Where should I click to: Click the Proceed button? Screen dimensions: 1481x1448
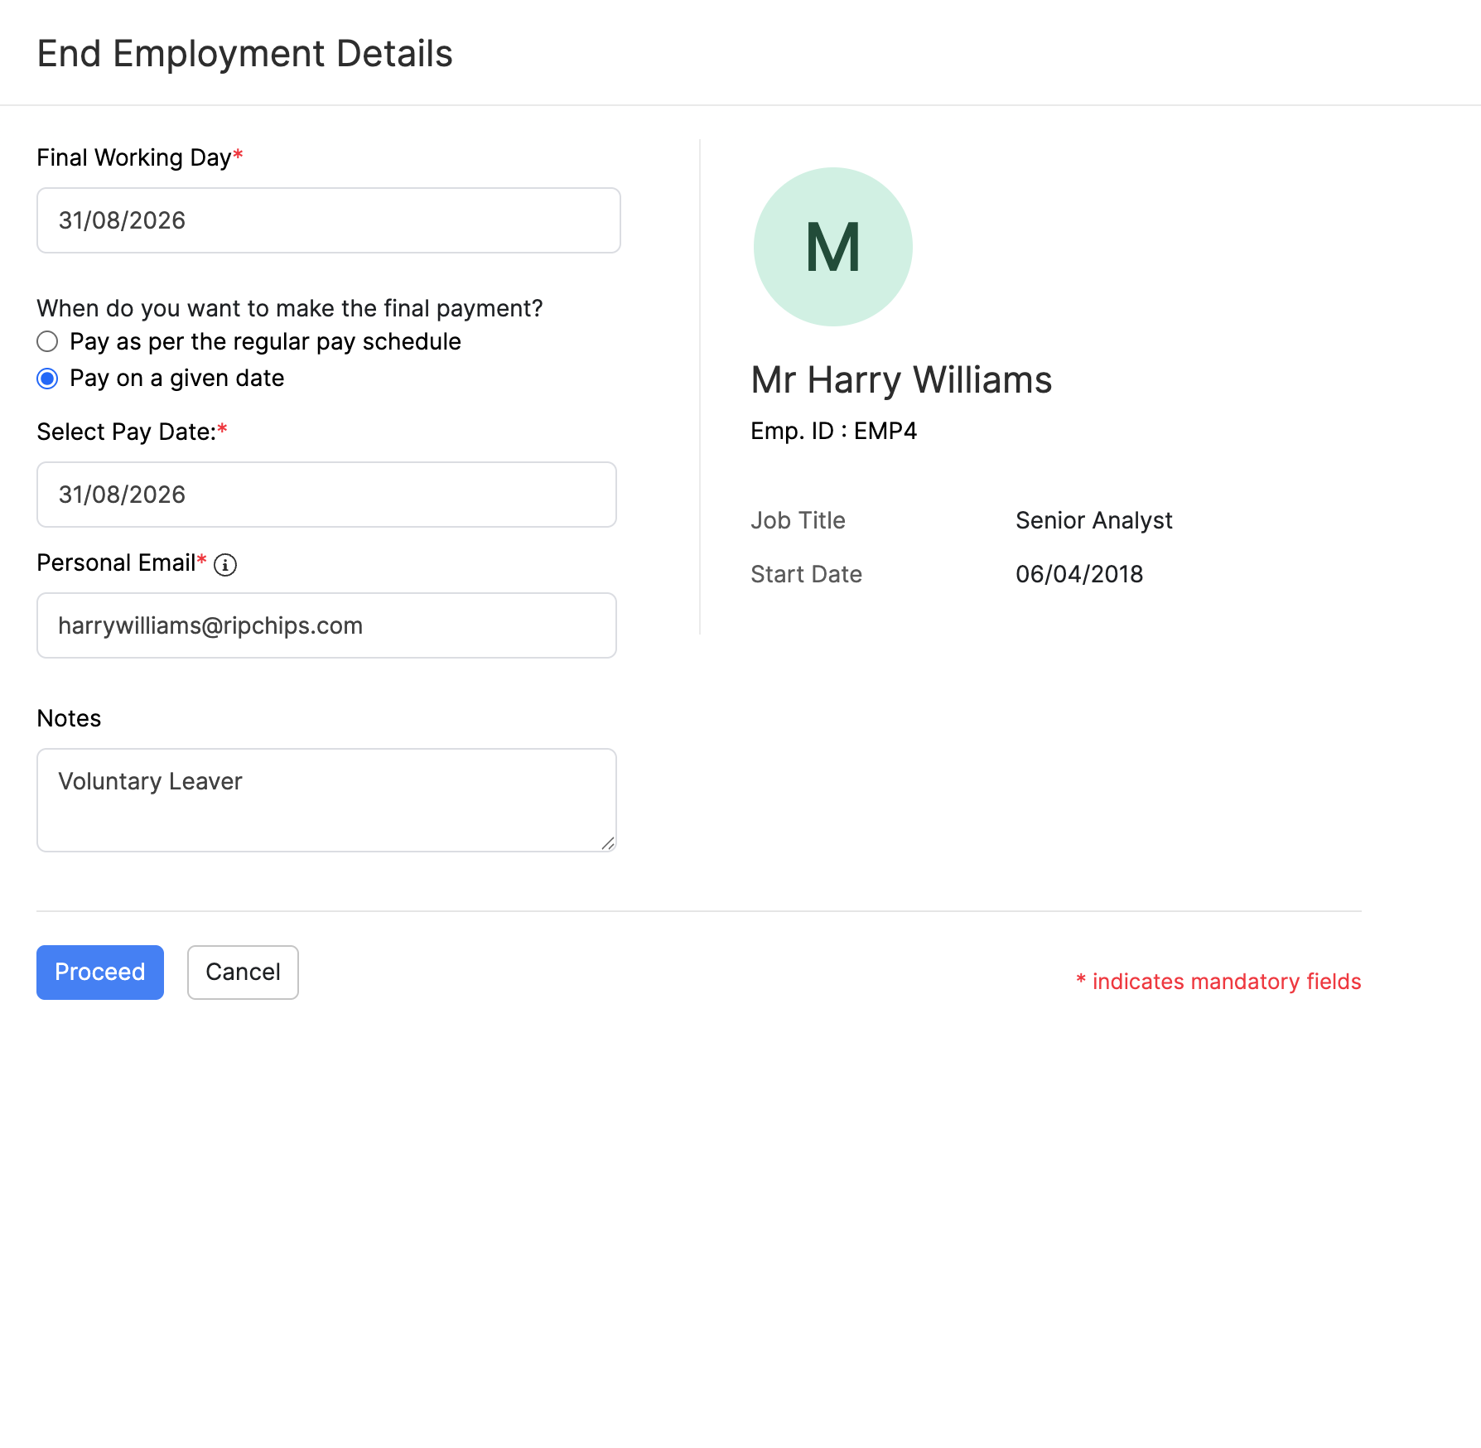click(100, 973)
